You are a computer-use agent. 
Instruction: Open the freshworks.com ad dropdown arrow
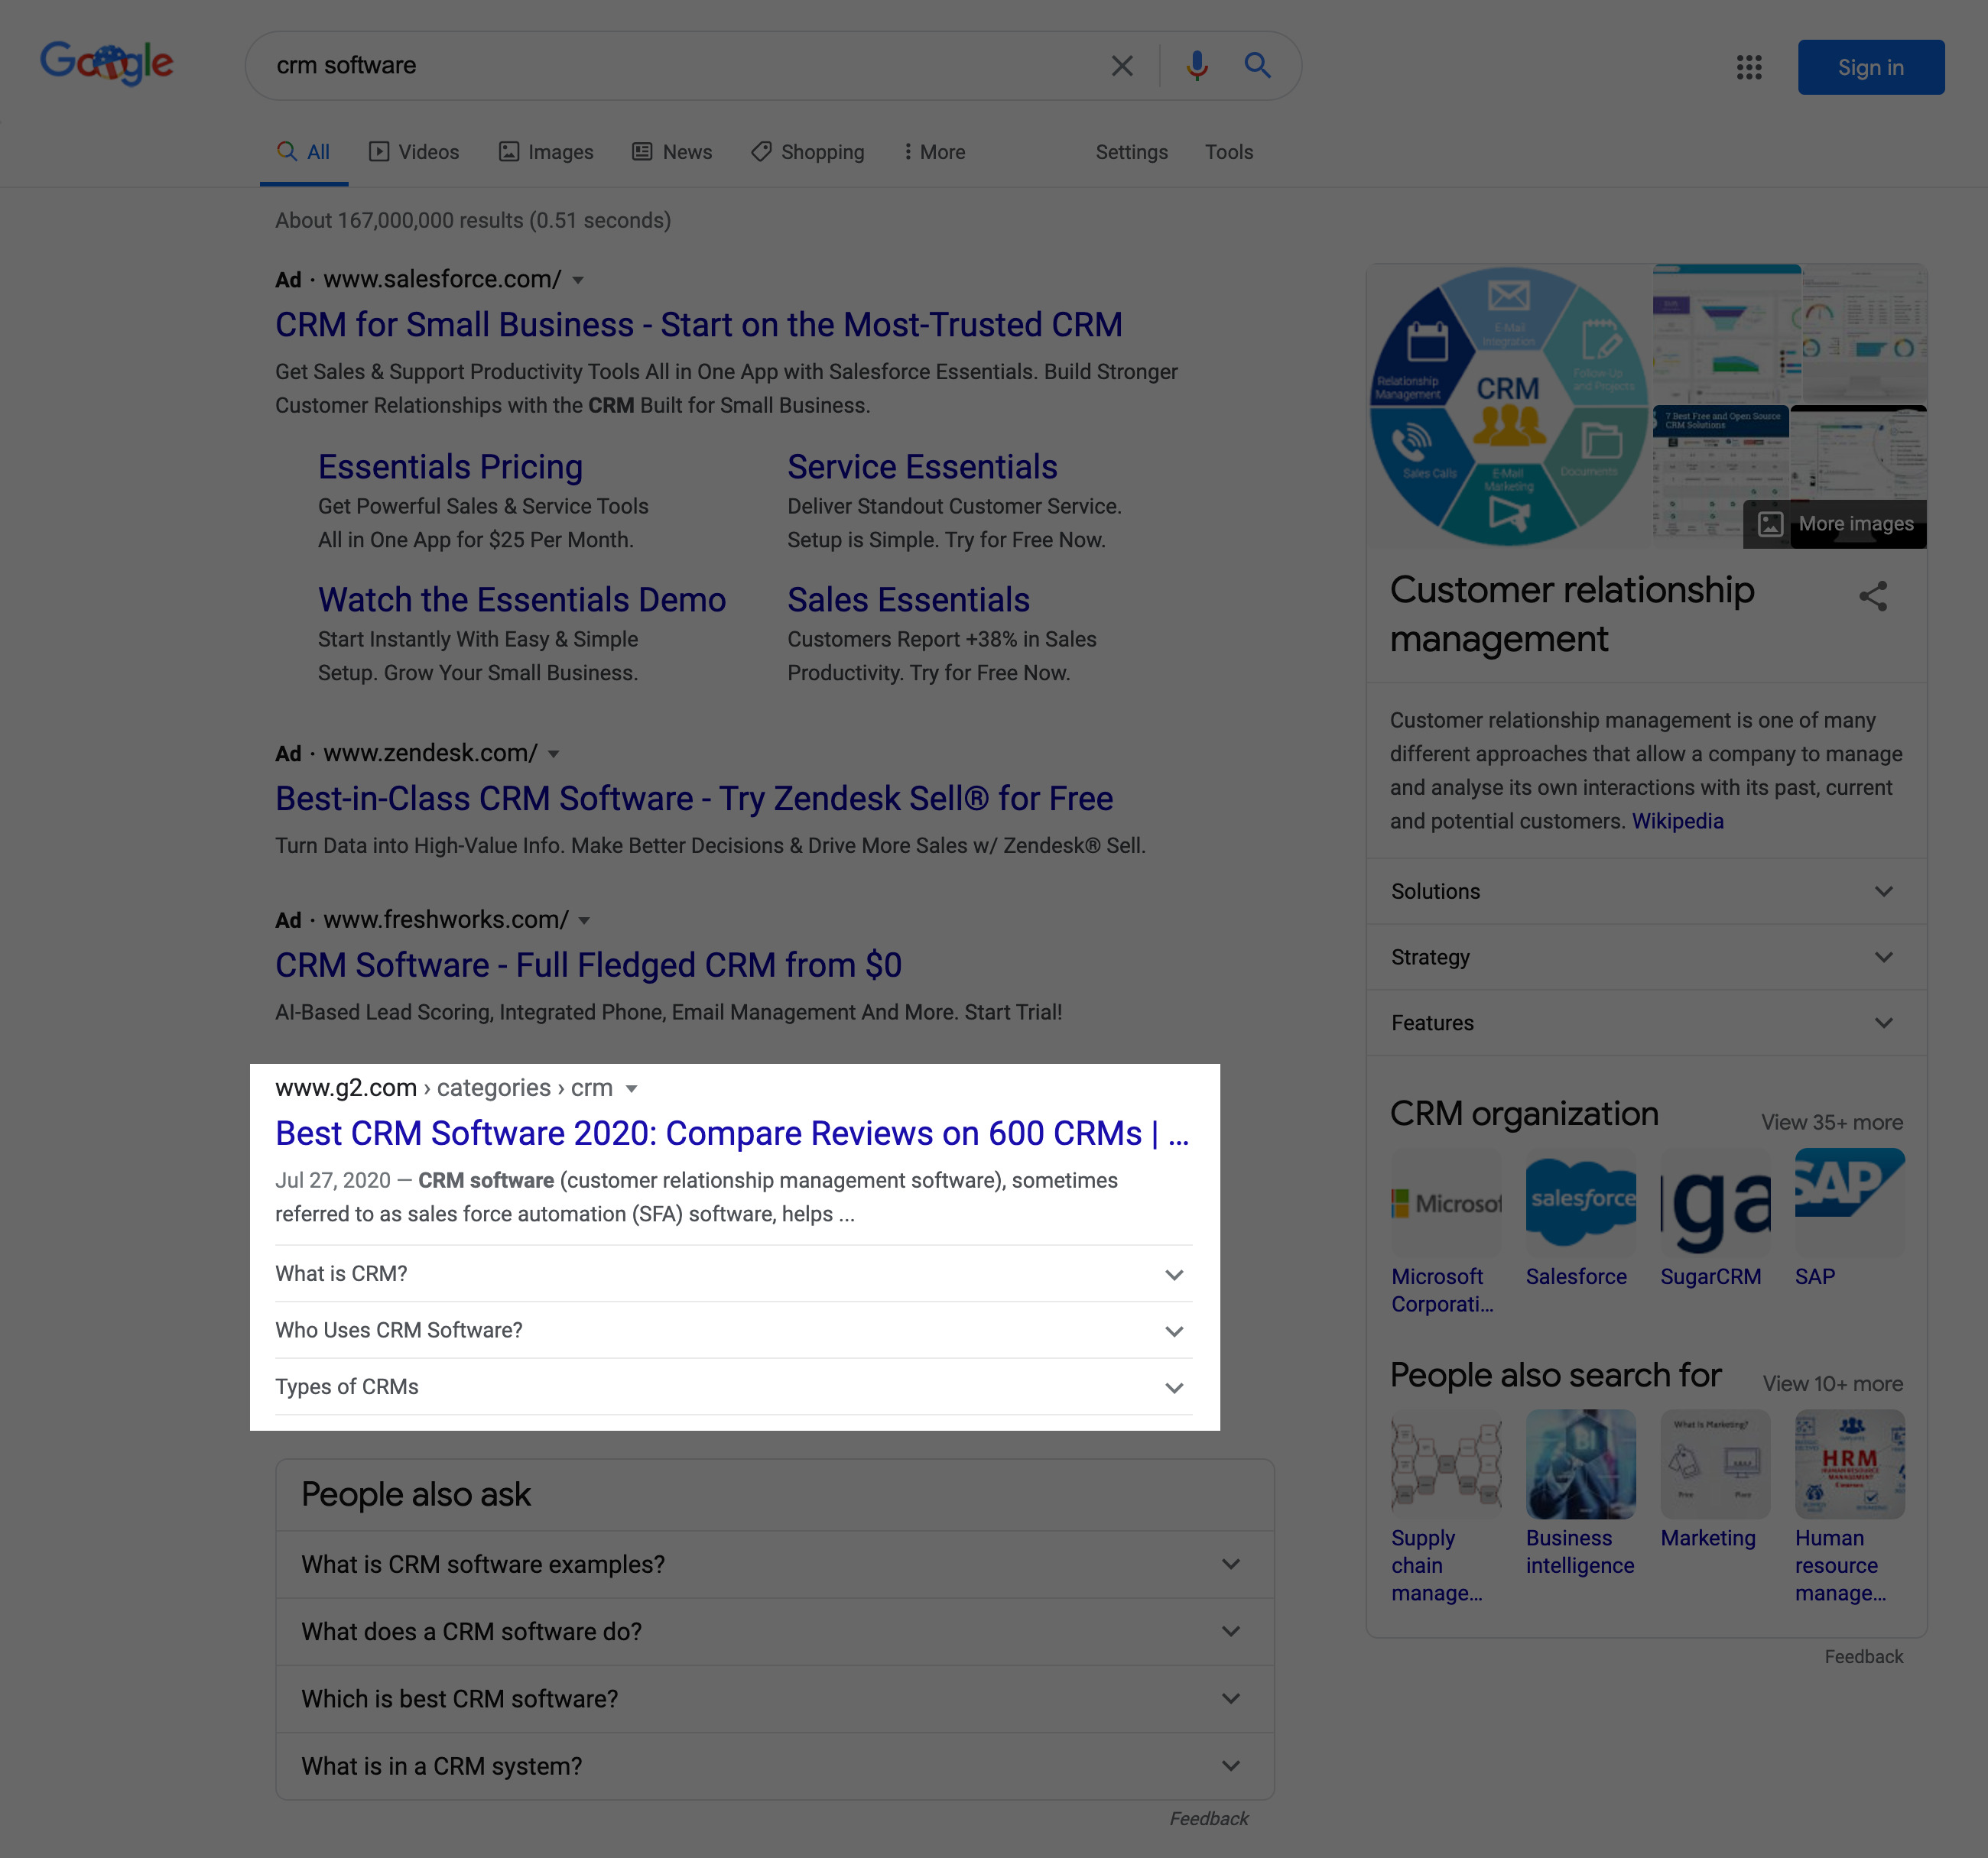point(585,920)
